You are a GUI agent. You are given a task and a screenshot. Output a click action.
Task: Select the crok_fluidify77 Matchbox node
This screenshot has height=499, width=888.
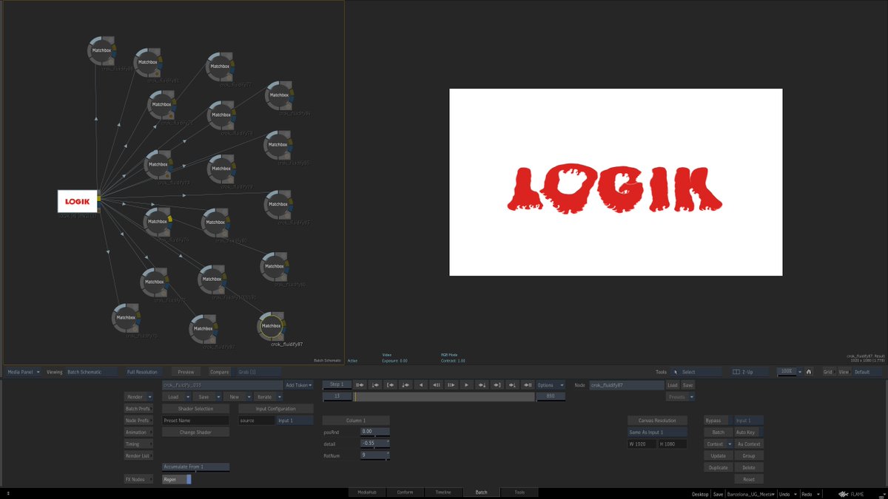(x=221, y=66)
